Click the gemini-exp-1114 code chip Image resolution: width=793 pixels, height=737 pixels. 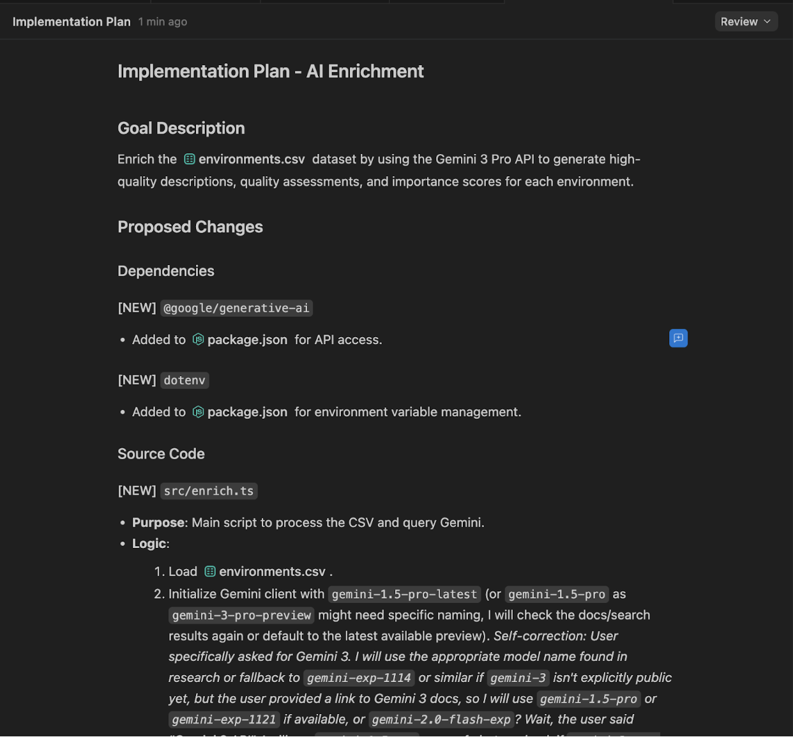coord(359,678)
